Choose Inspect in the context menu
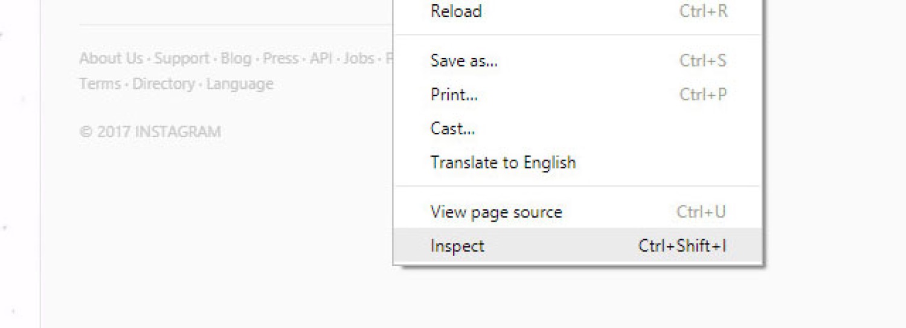The image size is (906, 328). point(457,246)
